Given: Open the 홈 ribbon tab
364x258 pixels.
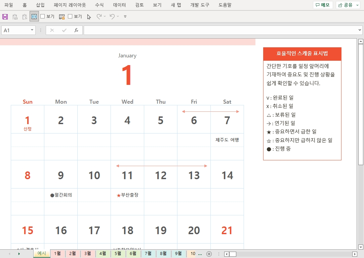Looking at the screenshot, I should click(25, 5).
